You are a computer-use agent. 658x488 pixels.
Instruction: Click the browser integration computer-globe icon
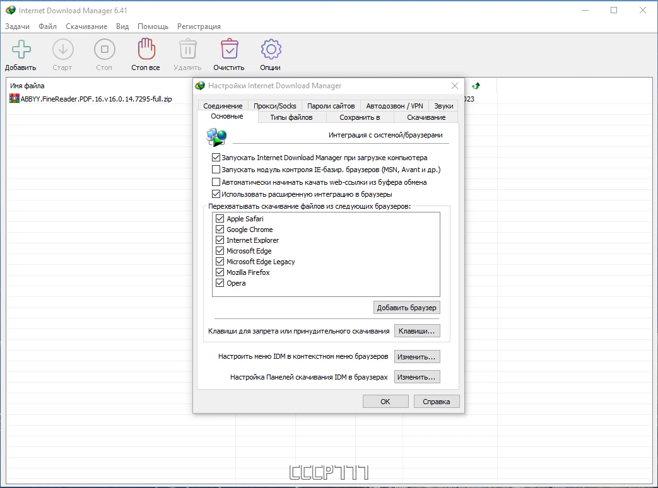click(216, 137)
